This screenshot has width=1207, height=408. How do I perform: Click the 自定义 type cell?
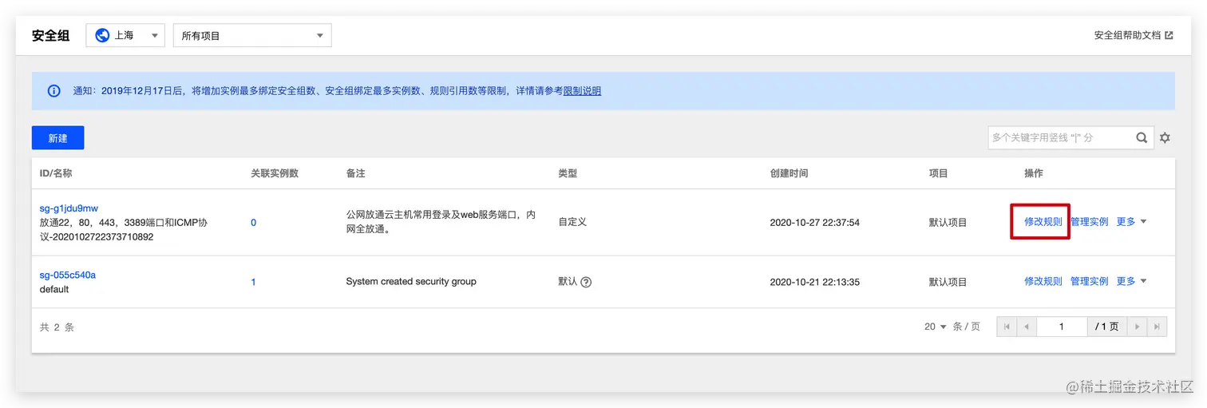click(x=572, y=222)
